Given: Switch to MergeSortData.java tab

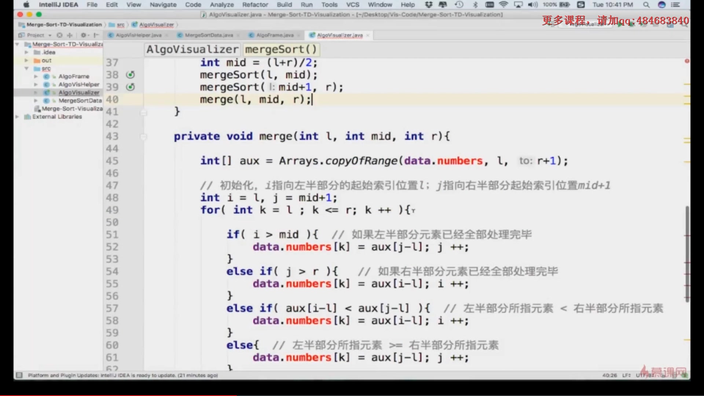Looking at the screenshot, I should click(208, 35).
